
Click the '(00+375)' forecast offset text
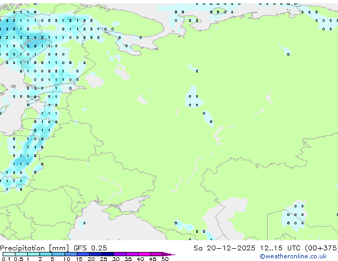tap(321, 248)
